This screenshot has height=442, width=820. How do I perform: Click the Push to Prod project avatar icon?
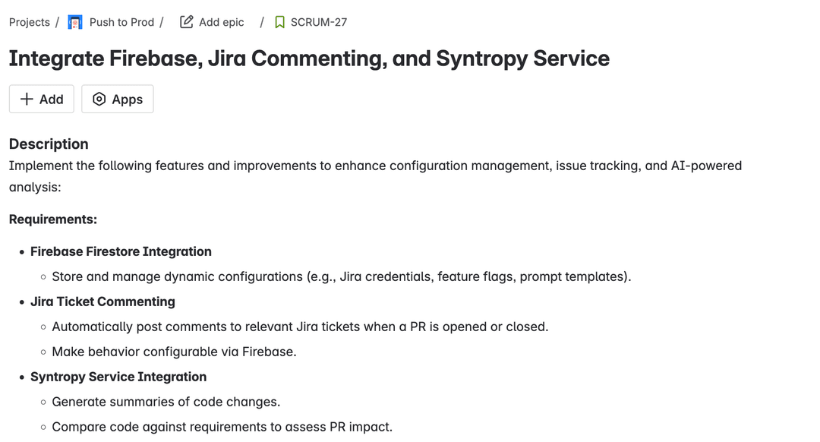74,22
